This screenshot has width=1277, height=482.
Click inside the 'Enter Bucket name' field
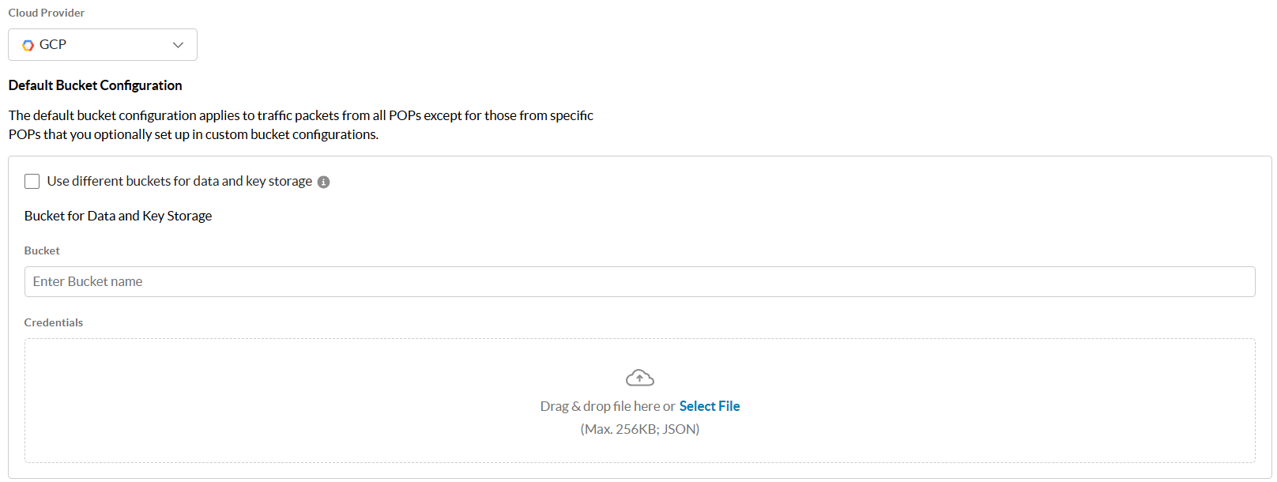[316, 281]
